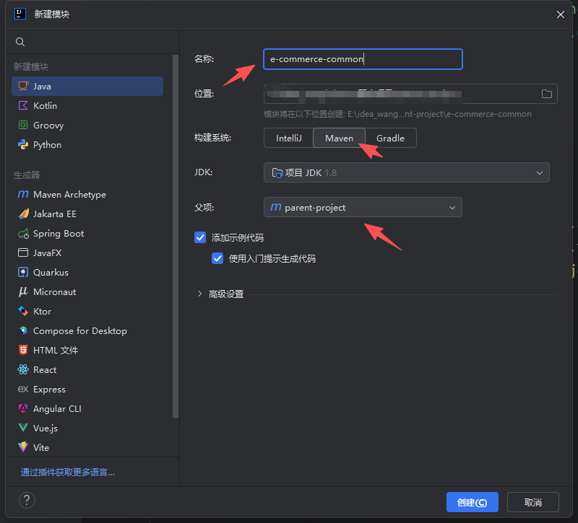The image size is (578, 523).
Task: Click the Vue.js logo icon
Action: [23, 428]
